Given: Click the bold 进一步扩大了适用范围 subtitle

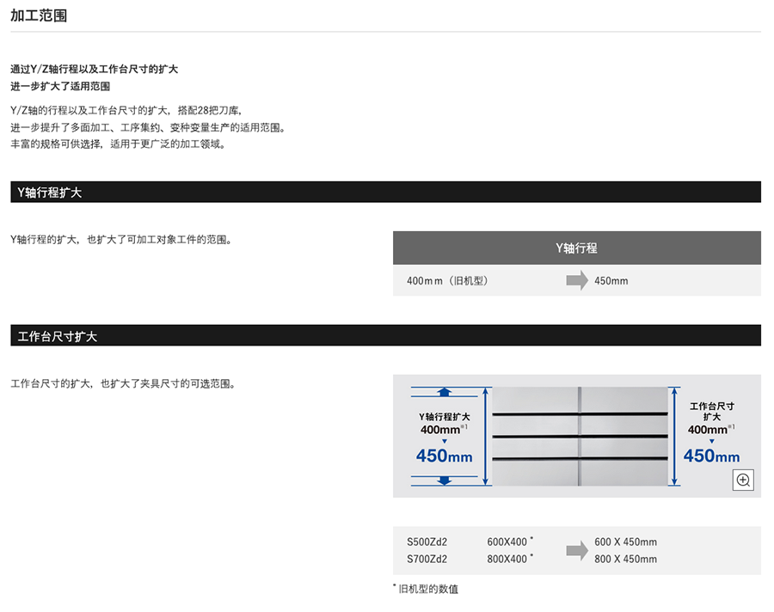Looking at the screenshot, I should click(60, 86).
